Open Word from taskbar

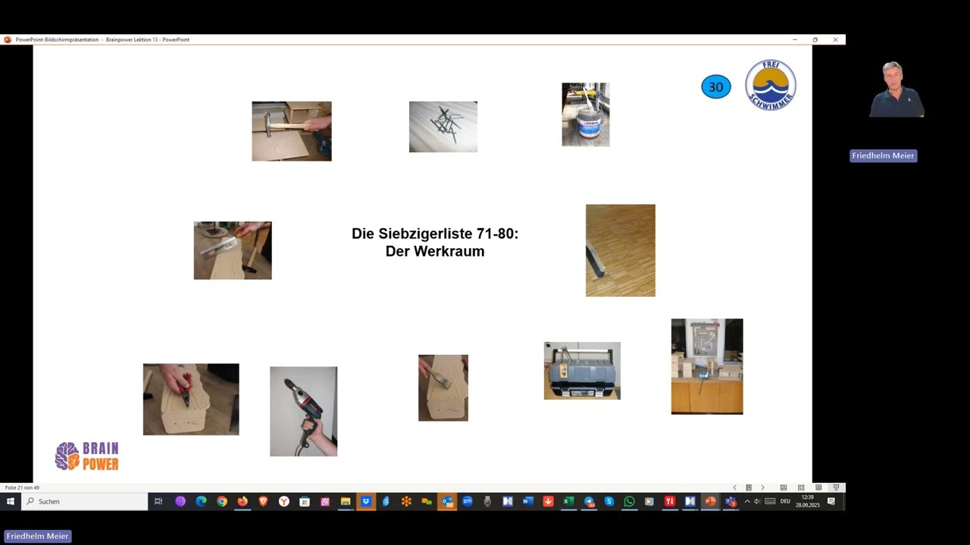(527, 501)
